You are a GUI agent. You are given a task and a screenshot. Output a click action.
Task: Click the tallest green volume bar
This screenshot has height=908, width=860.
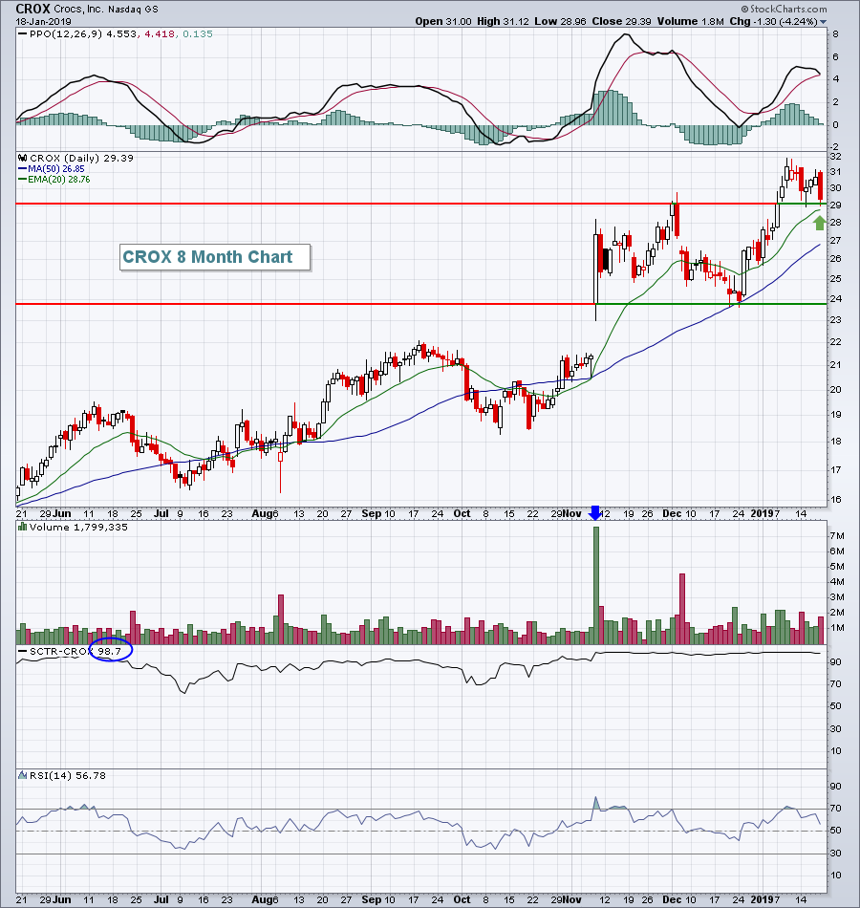596,586
